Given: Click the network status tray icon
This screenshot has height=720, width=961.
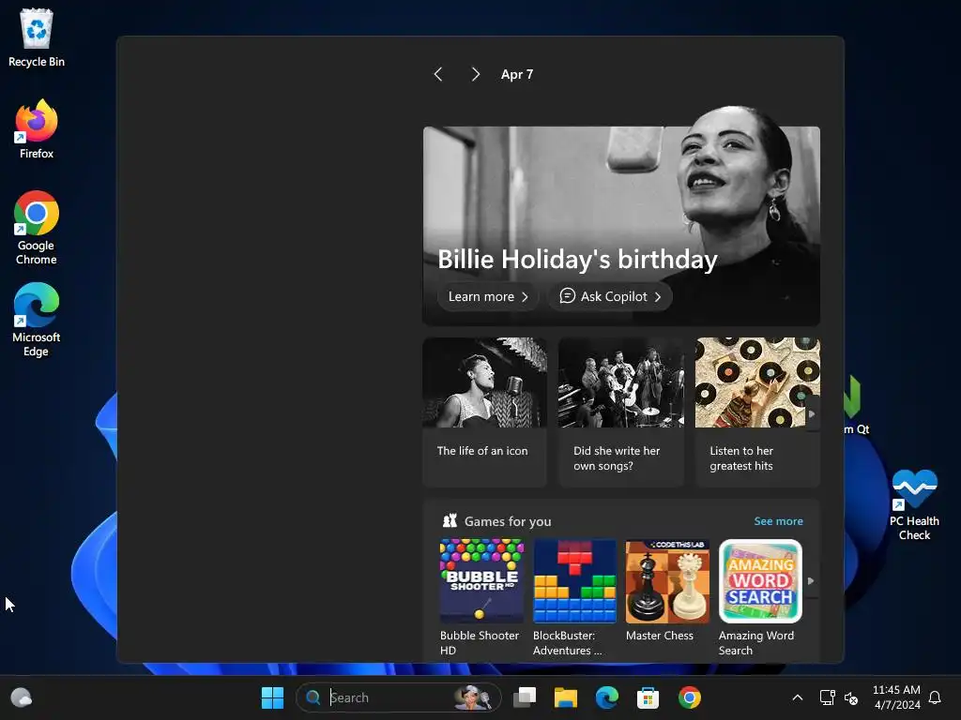Looking at the screenshot, I should click(828, 697).
